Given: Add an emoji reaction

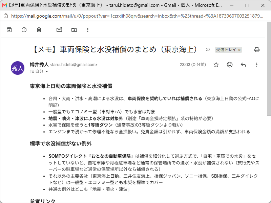Looking at the screenshot, I should pos(230,65).
